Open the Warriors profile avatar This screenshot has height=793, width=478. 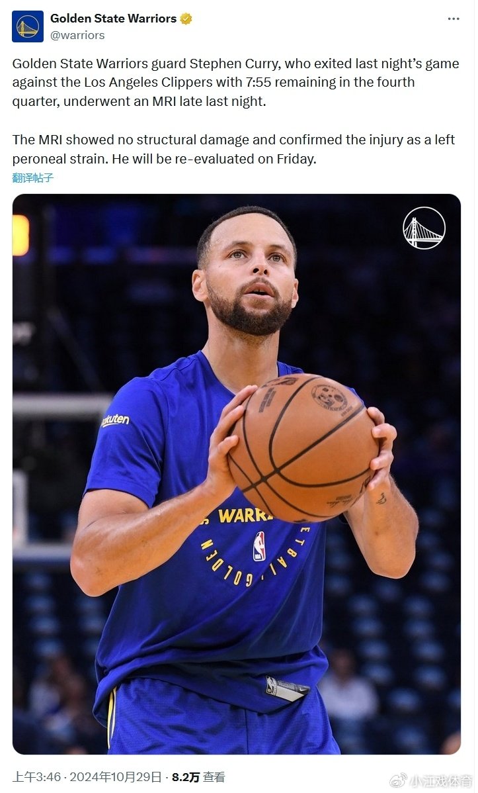(x=28, y=26)
